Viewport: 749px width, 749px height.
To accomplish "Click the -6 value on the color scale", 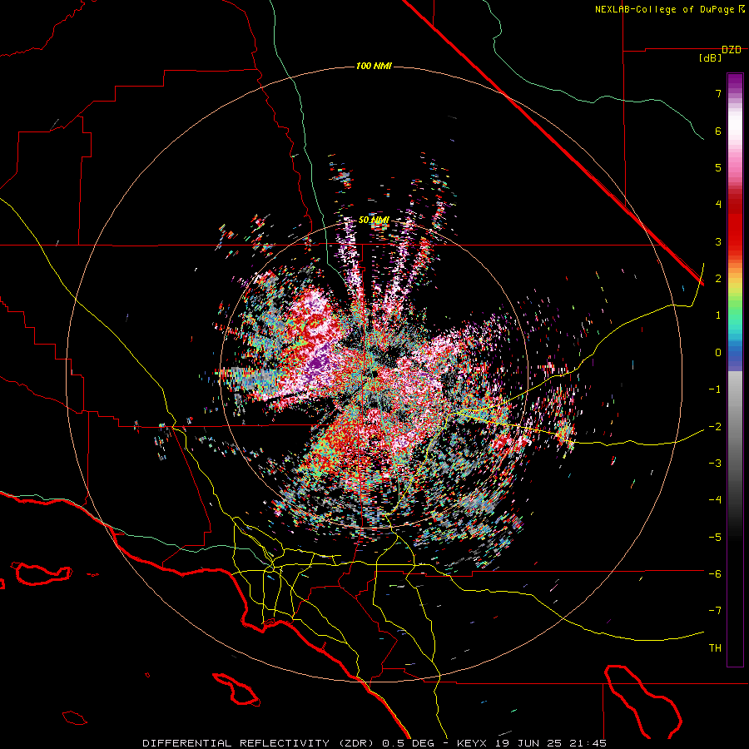I will (715, 574).
